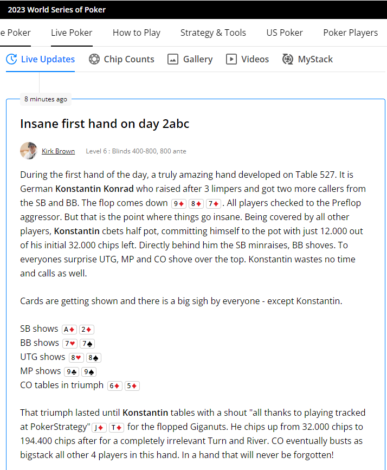
Task: Switch to the Chip Counts tab
Action: click(x=122, y=59)
